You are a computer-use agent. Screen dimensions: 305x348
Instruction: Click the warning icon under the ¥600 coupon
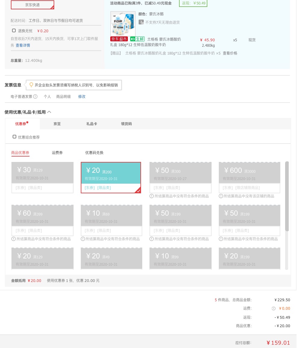[221, 196]
